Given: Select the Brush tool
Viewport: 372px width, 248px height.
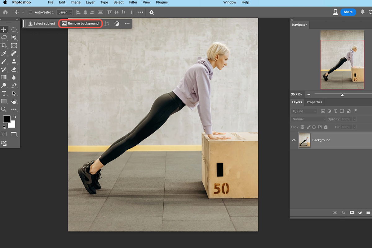Looking at the screenshot, I should 4,61.
